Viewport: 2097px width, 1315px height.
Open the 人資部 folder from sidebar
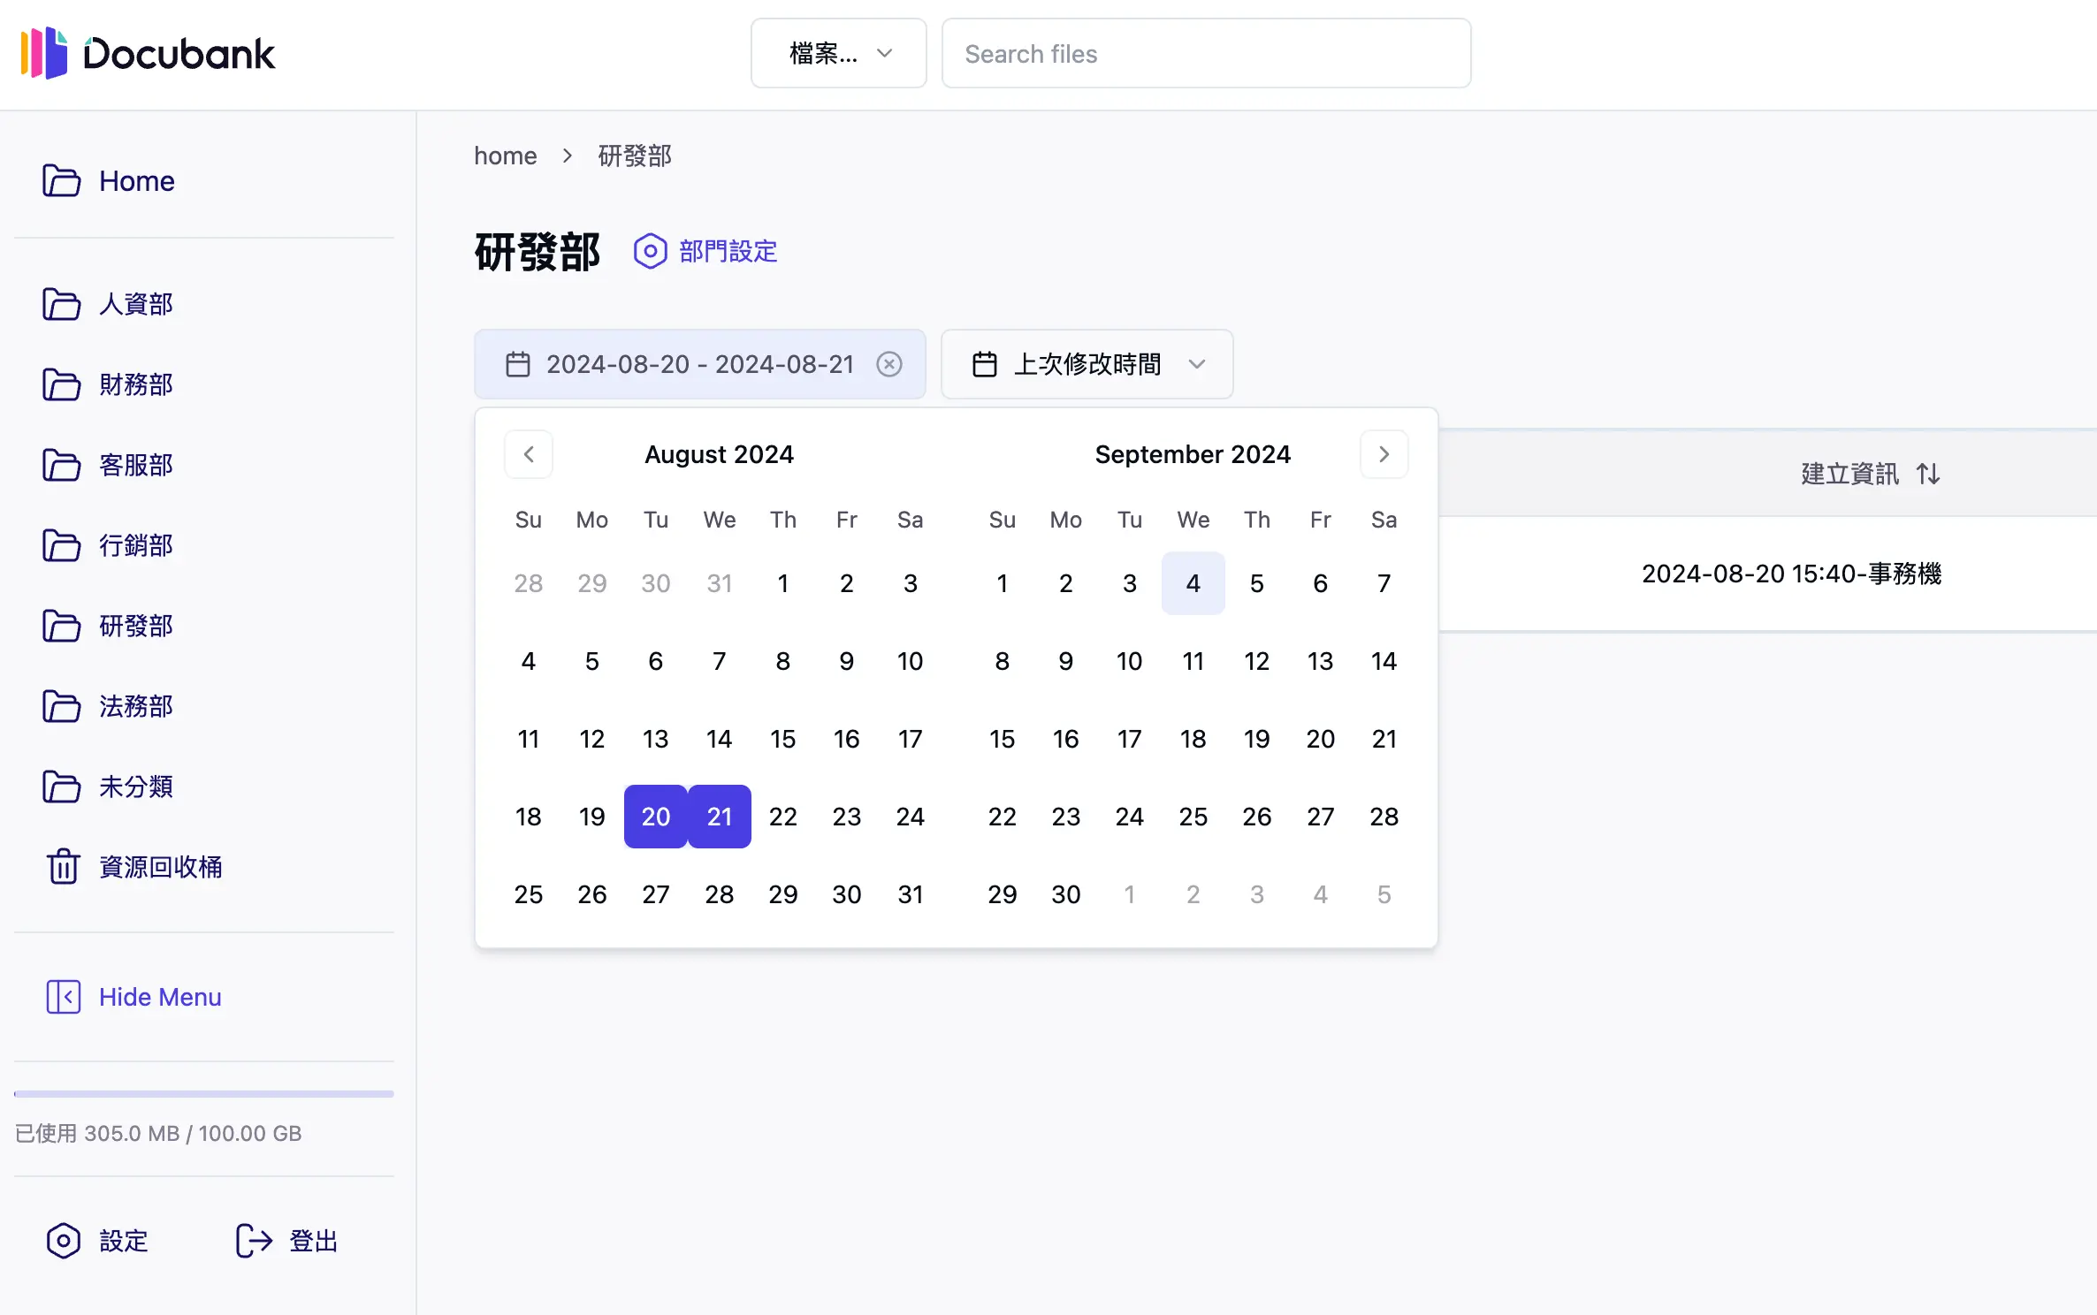pos(135,304)
